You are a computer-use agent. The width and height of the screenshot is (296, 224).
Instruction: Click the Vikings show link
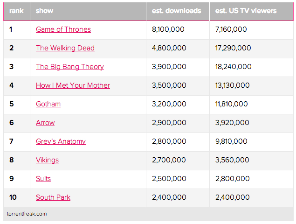[47, 160]
